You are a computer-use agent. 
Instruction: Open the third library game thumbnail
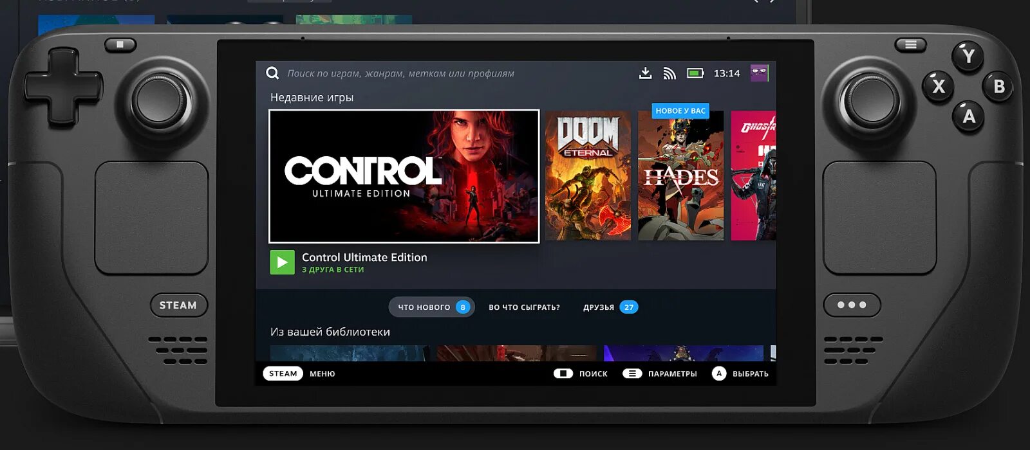coord(684,354)
